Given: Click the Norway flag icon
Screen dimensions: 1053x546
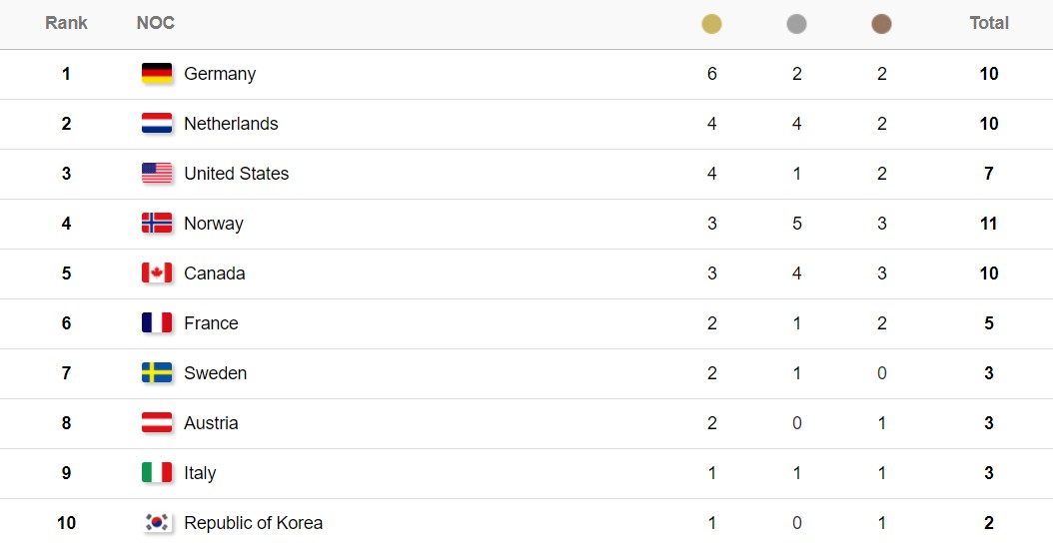Looking at the screenshot, I should click(157, 224).
